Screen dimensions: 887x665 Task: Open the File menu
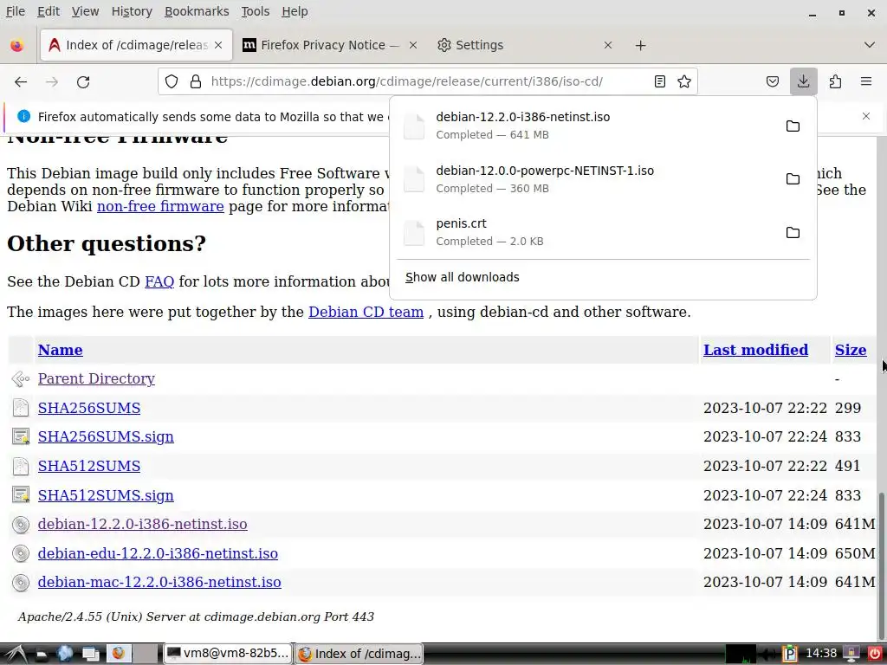point(16,11)
